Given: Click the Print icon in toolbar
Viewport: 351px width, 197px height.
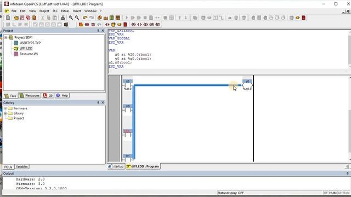Looking at the screenshot, I should pos(63,18).
